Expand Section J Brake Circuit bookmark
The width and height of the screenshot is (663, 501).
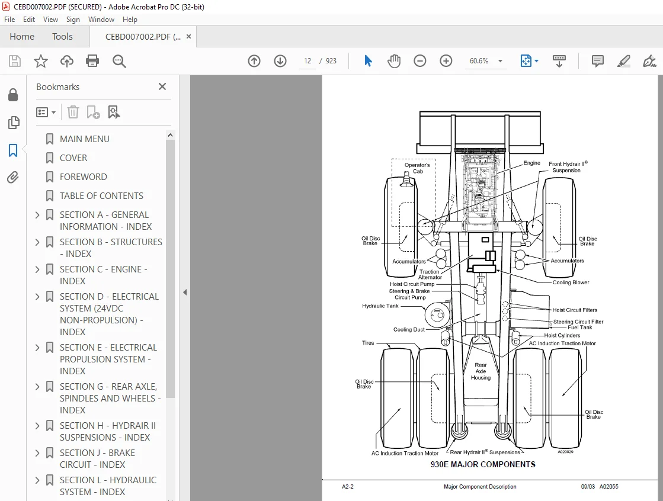37,453
